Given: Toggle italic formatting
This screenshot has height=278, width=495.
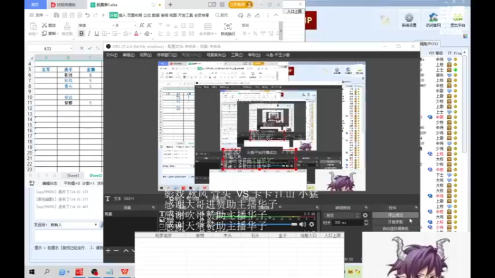Looking at the screenshot, I should (x=89, y=33).
